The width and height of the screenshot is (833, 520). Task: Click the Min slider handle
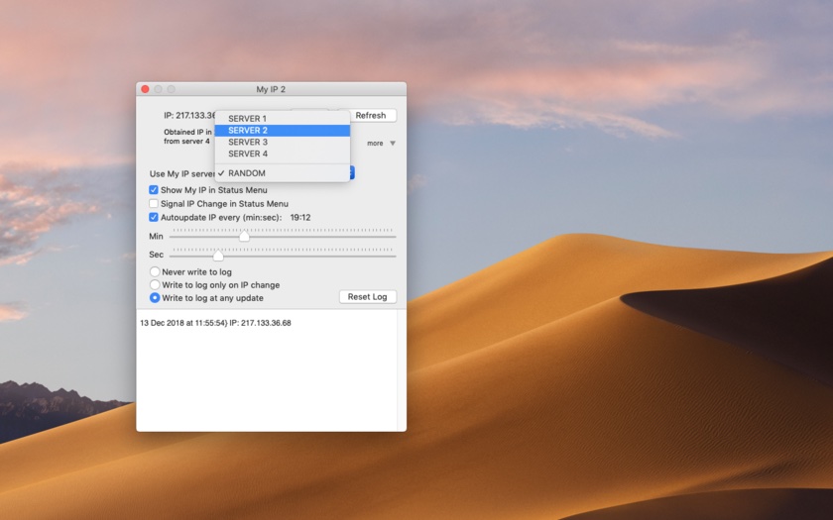coord(244,237)
